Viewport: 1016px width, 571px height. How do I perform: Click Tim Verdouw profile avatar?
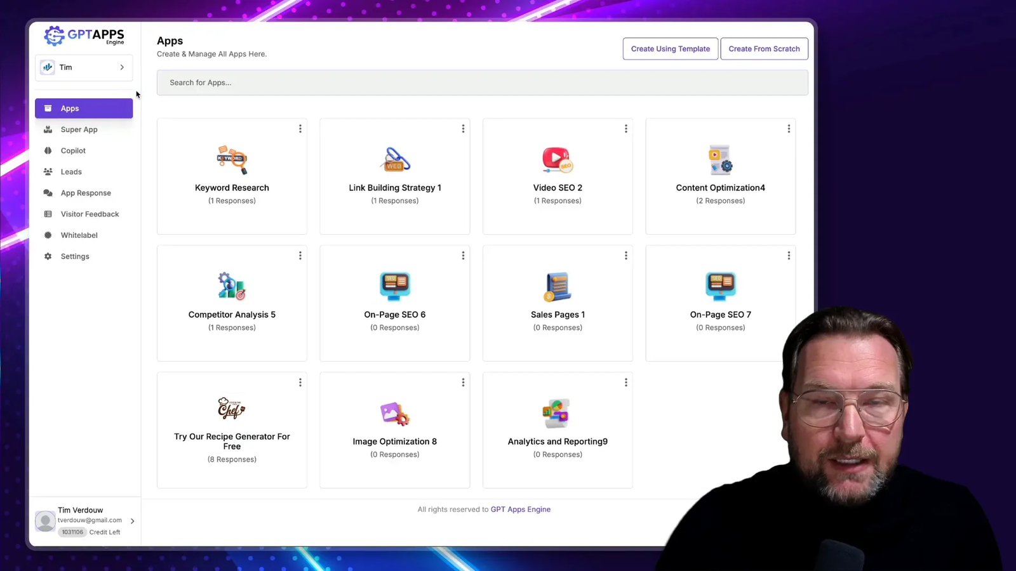[45, 521]
